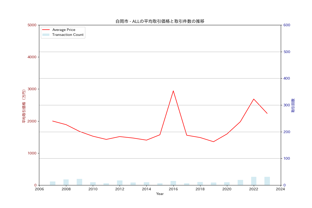The height and width of the screenshot is (208, 312).
Task: Click the chart title above the plot
Action: pos(160,21)
